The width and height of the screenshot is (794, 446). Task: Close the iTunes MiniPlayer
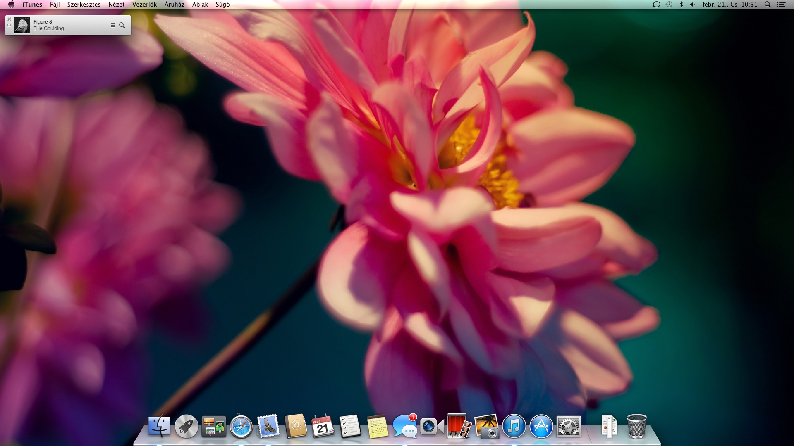(x=10, y=19)
